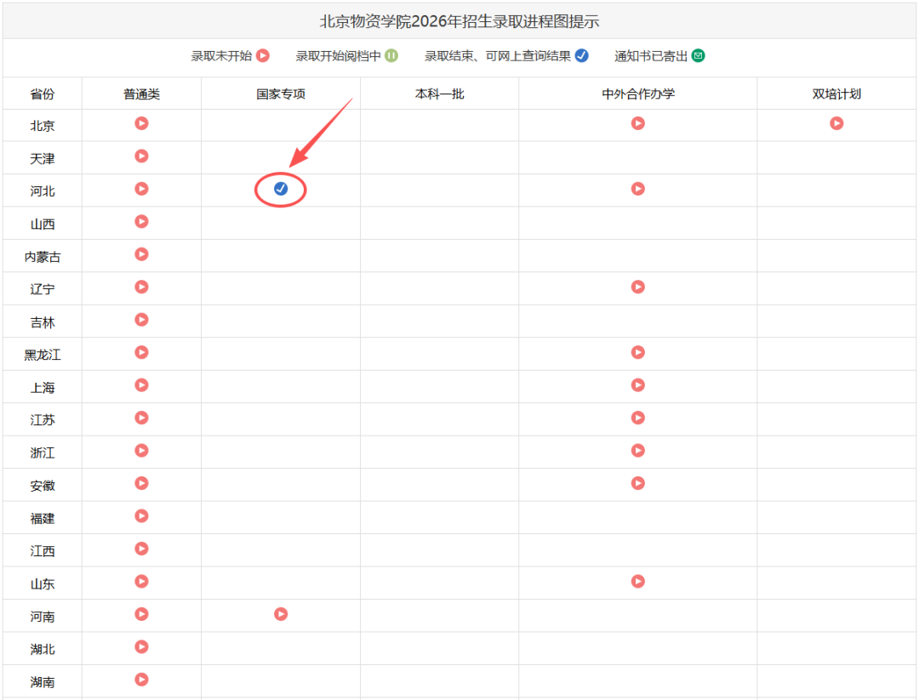
Task: Click the 黑龙江 province cell
Action: pos(43,355)
